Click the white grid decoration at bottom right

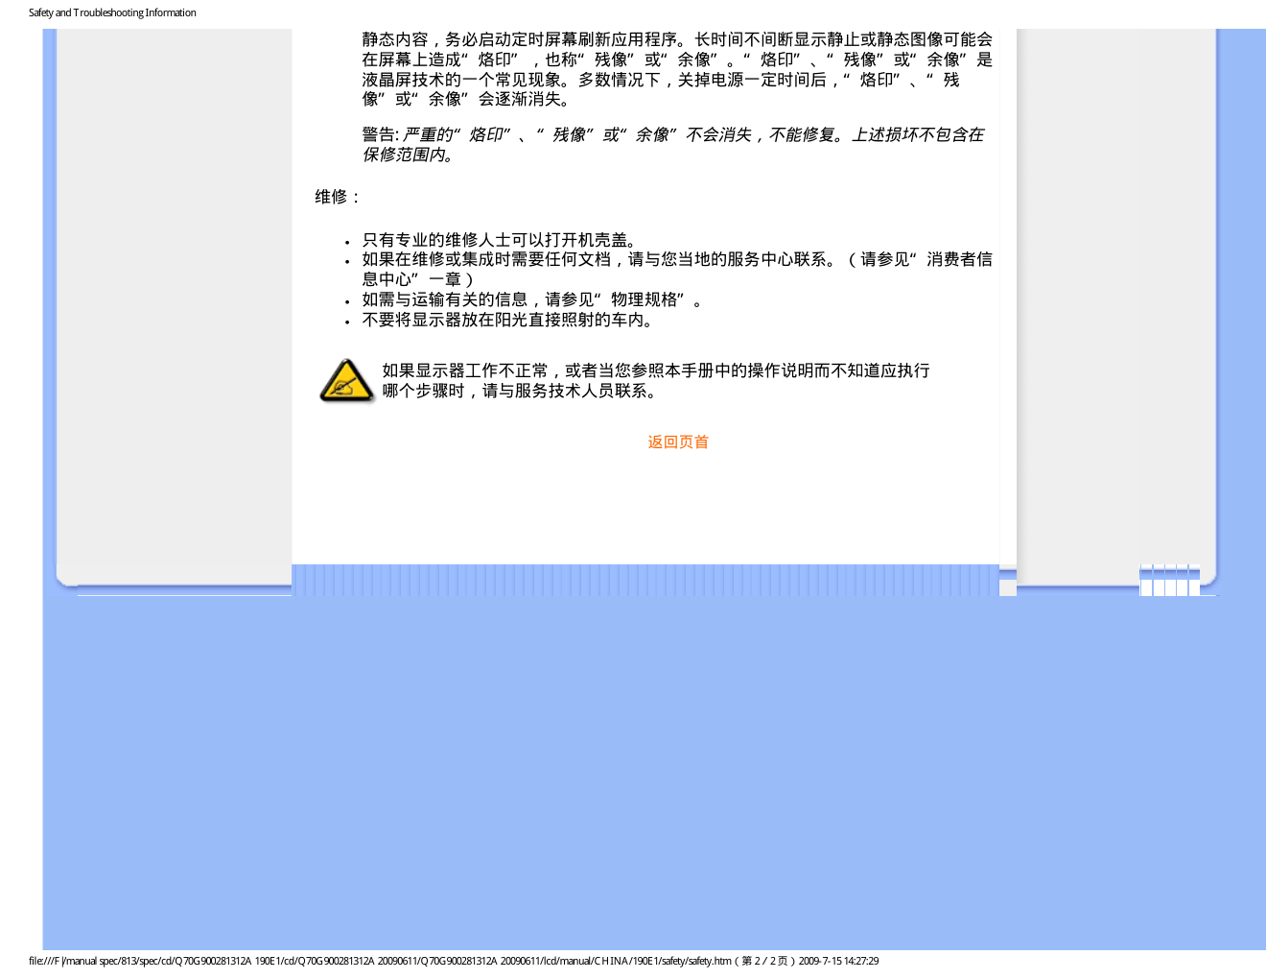[x=1169, y=580]
